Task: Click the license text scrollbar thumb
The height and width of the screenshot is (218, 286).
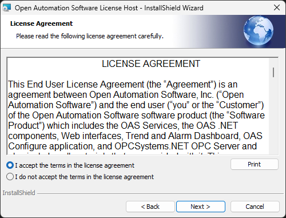Action: click(273, 72)
